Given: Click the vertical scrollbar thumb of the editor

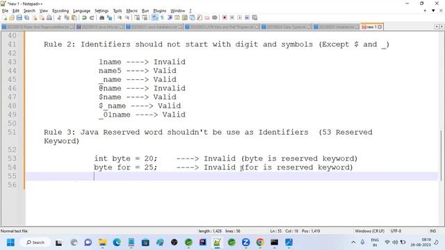Looking at the screenshot, I should 442,155.
